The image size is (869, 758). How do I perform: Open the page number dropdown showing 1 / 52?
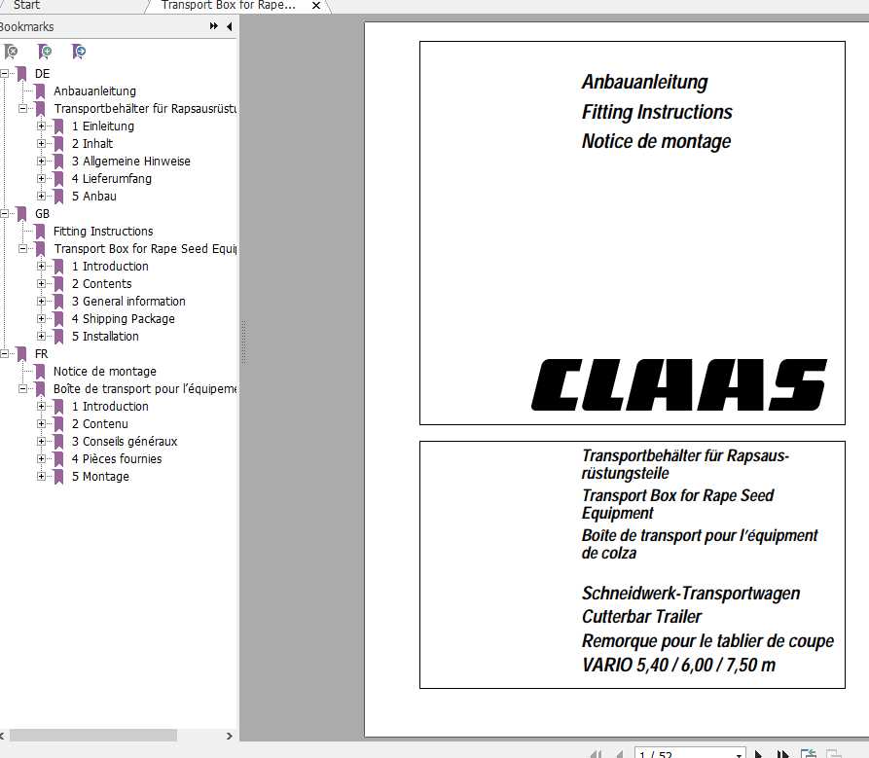pyautogui.click(x=739, y=755)
